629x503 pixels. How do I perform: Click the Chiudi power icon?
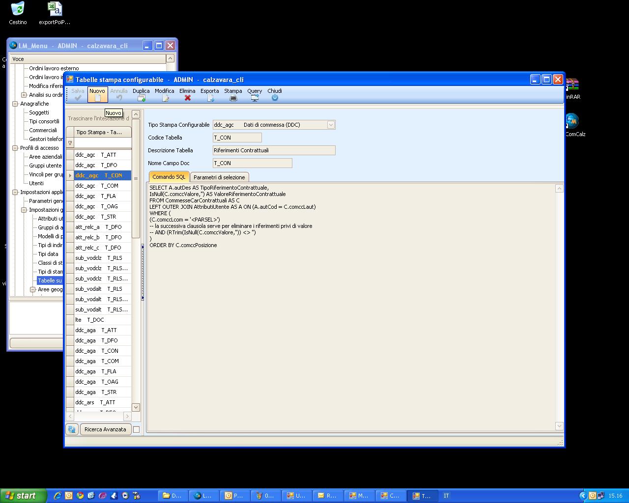pyautogui.click(x=275, y=98)
